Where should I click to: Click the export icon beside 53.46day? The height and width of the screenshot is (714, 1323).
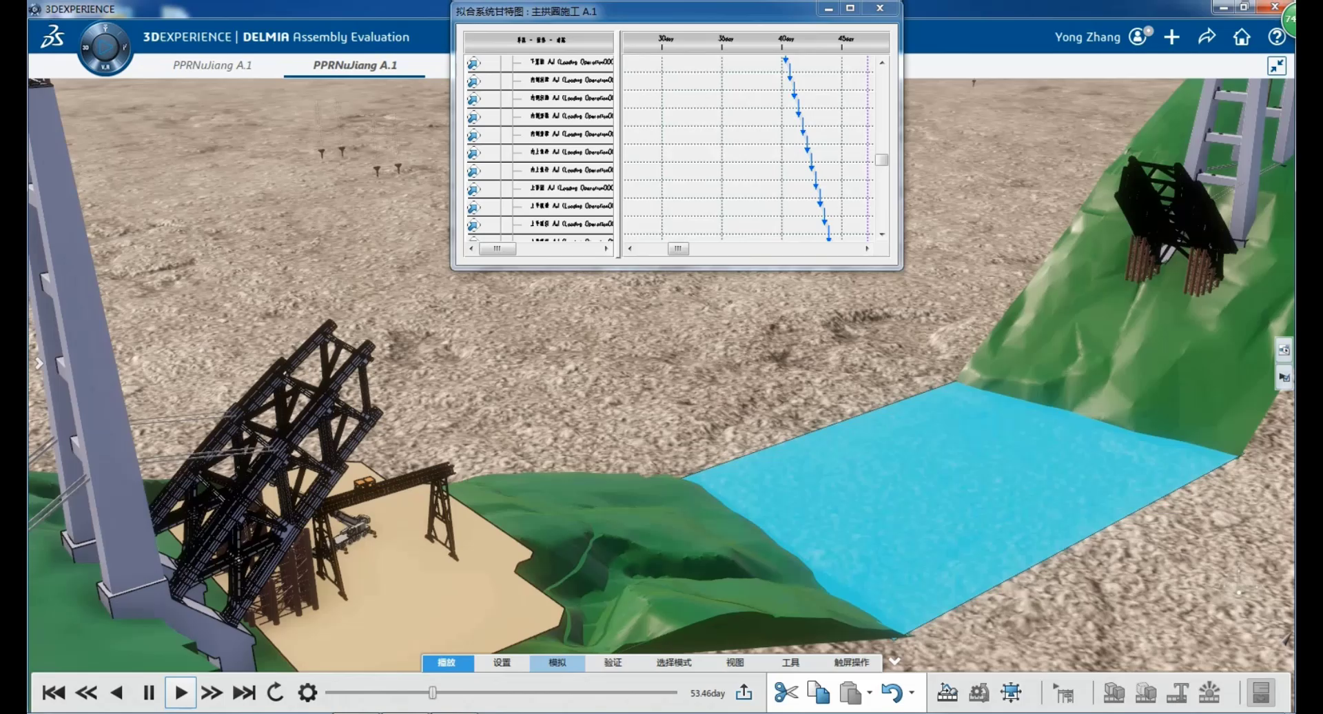[743, 692]
